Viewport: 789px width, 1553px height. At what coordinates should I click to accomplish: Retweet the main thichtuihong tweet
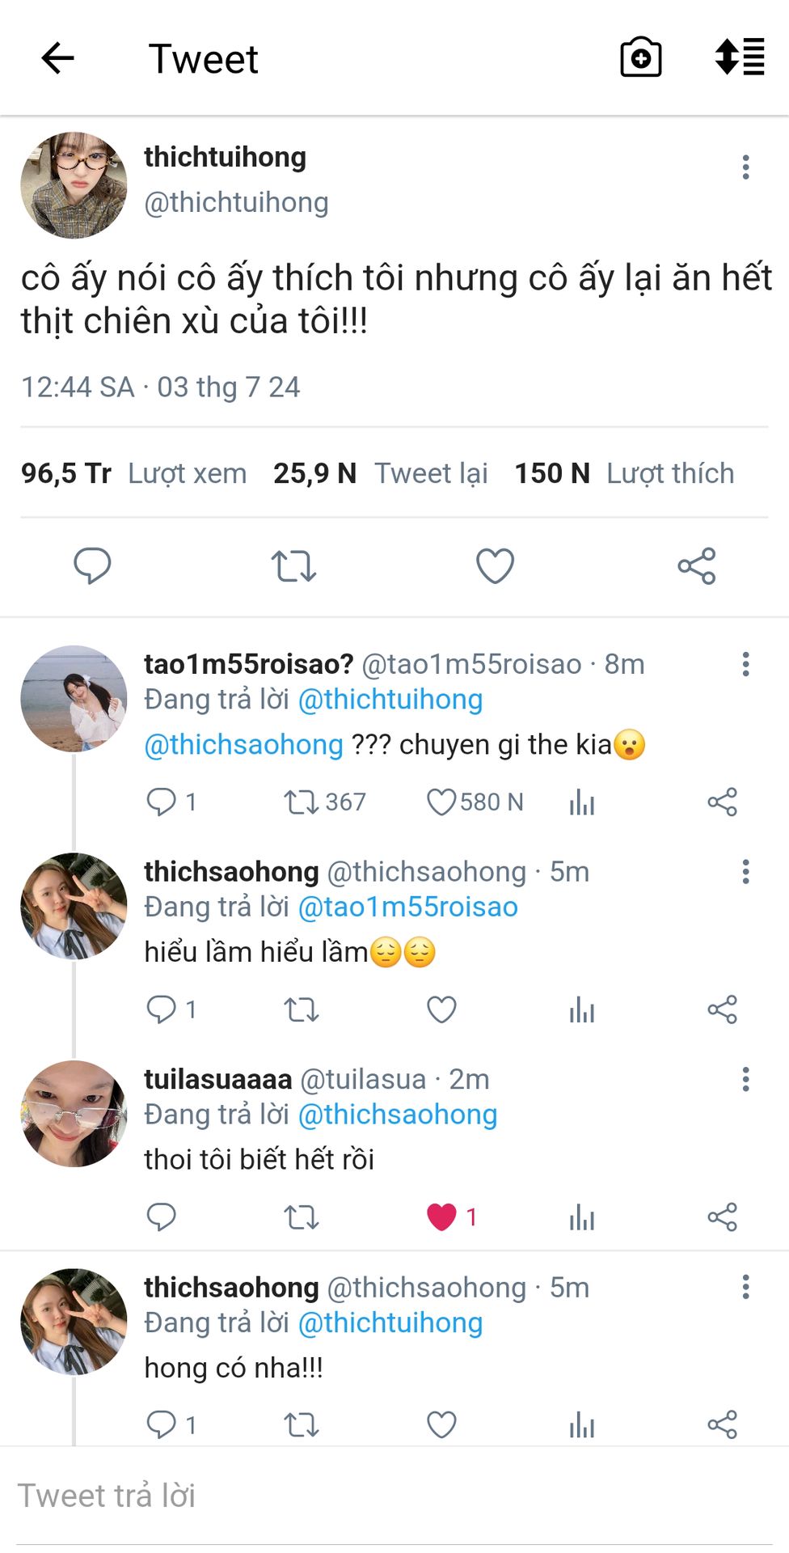pyautogui.click(x=293, y=566)
